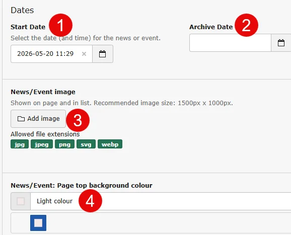
Task: Click the jpeg extension badge
Action: [42, 144]
